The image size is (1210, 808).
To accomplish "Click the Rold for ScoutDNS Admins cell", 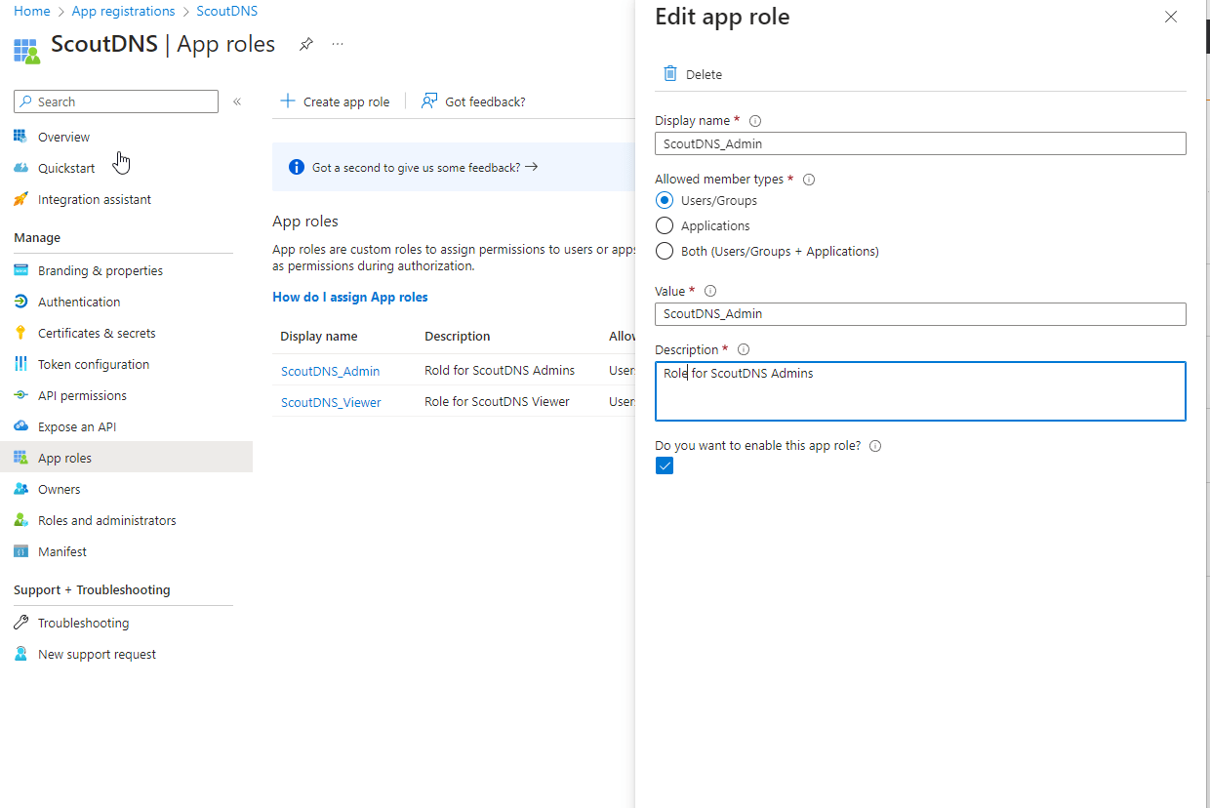I will point(500,370).
